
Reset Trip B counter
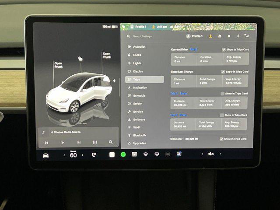pyautogui.click(x=183, y=115)
